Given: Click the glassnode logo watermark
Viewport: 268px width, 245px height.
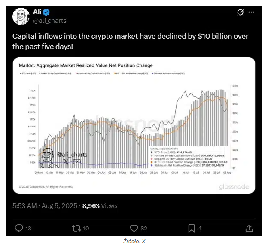Looking at the screenshot, I should click(x=234, y=187).
